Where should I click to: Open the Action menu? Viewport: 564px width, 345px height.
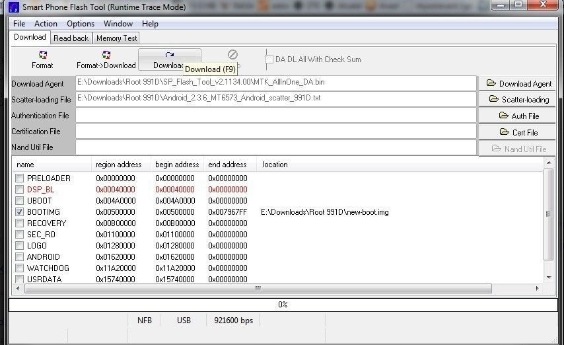pyautogui.click(x=46, y=24)
